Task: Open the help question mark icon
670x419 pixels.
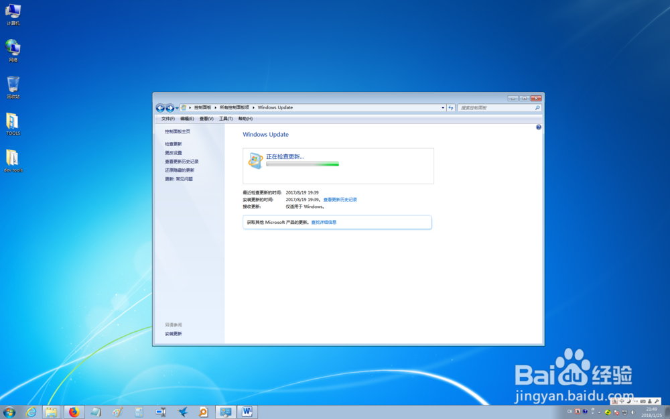Action: (539, 127)
